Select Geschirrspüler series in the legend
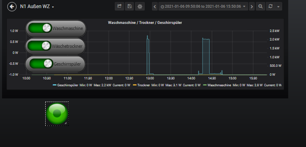This screenshot has height=147, width=306. (68, 85)
